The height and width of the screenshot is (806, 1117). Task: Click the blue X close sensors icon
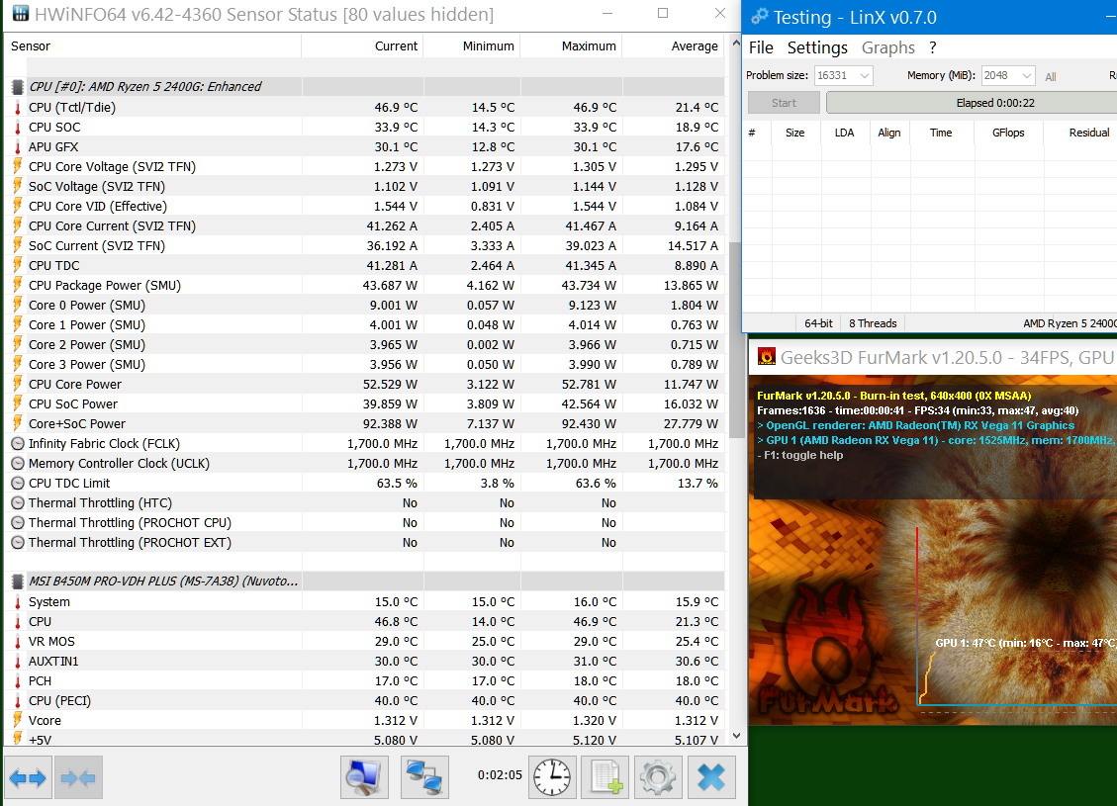[711, 776]
